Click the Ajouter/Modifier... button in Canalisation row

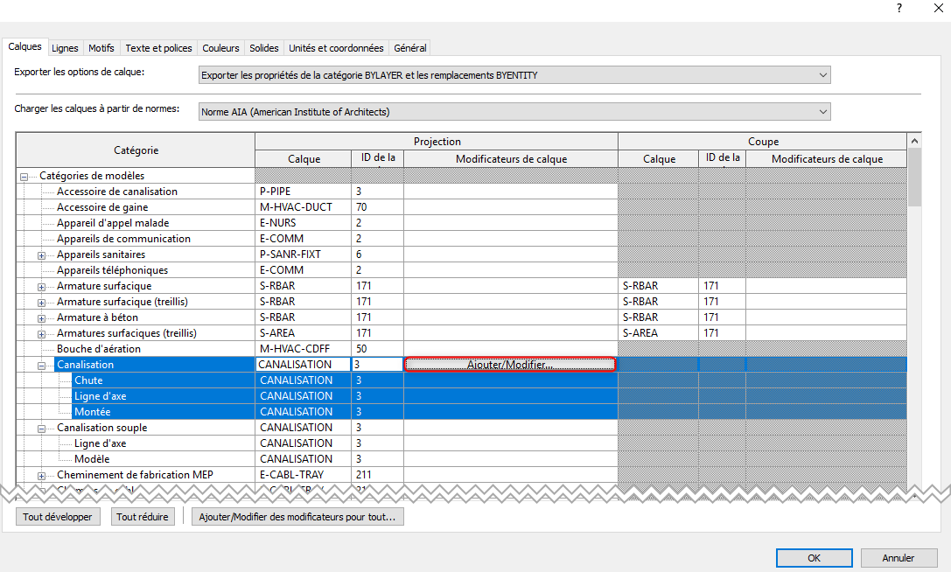pyautogui.click(x=510, y=365)
